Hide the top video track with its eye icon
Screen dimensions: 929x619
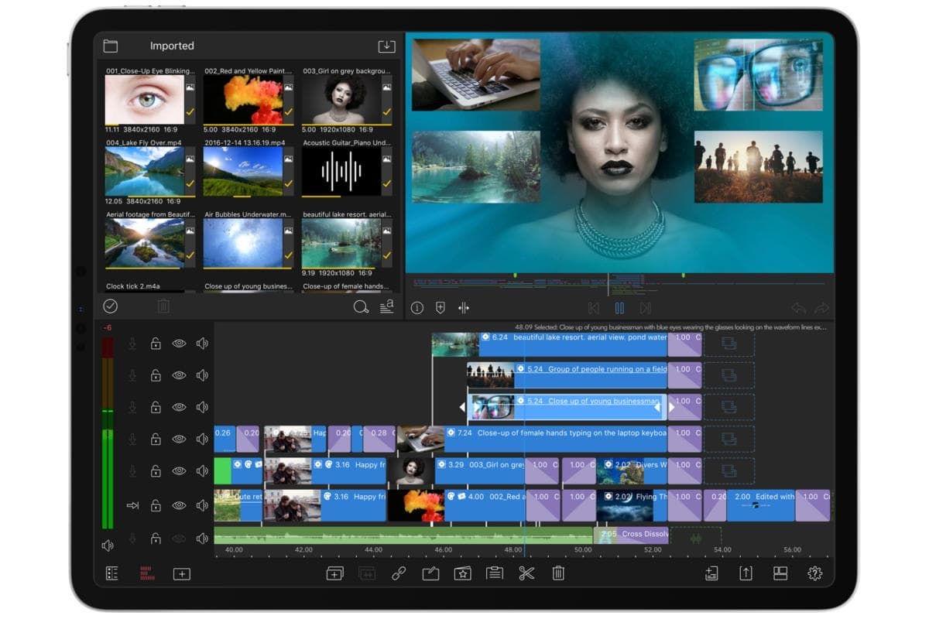pyautogui.click(x=179, y=342)
